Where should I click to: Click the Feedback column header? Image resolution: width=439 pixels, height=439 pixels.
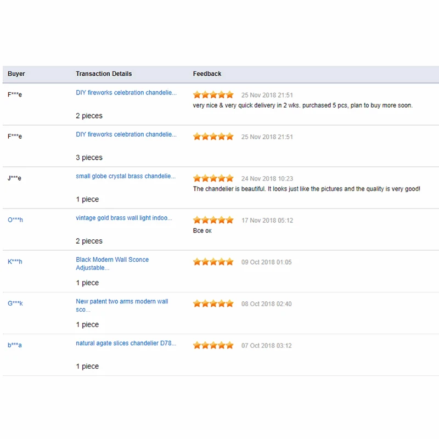(x=206, y=74)
